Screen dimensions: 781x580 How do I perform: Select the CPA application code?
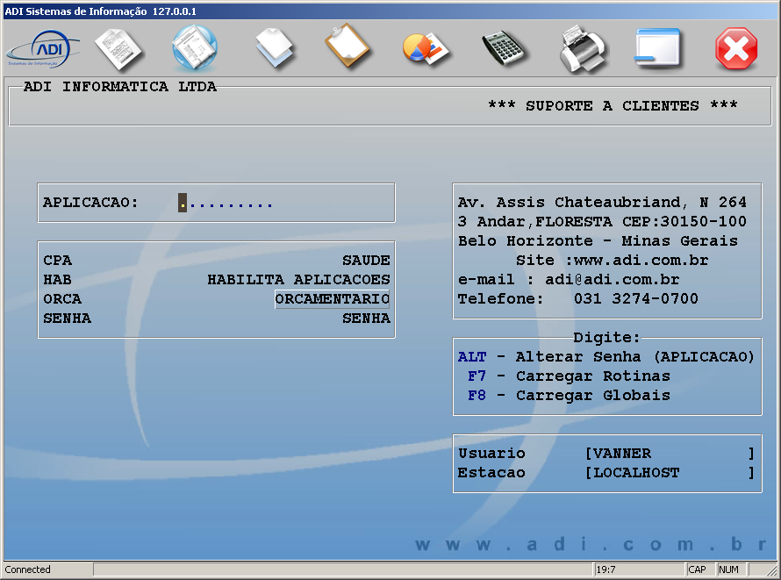[x=57, y=261]
